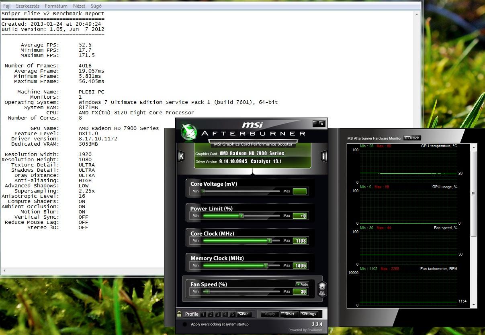Click 'MSI Afterburner Hardware Monitor' title text
Image resolution: width=485 pixels, height=335 pixels.
coord(374,138)
